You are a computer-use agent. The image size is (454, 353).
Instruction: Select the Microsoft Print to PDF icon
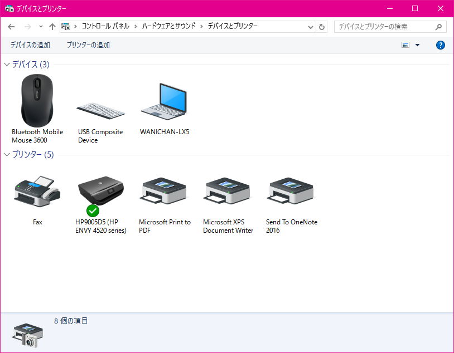tap(164, 191)
